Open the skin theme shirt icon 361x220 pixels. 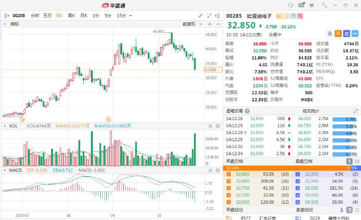point(312,5)
